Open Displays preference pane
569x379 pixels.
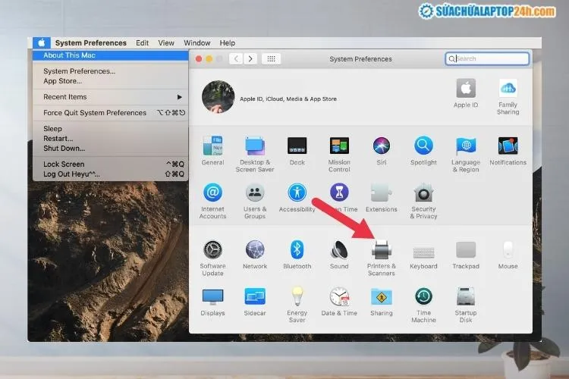(212, 296)
